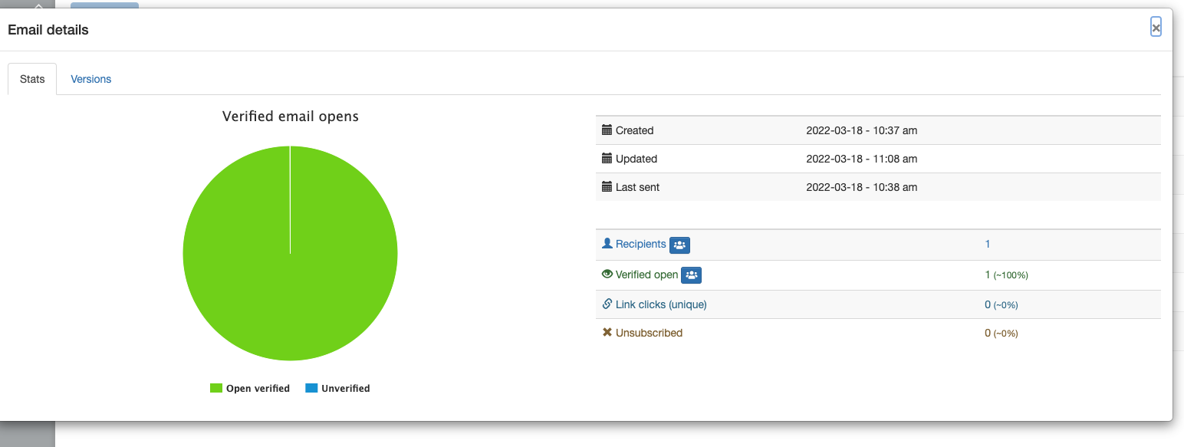Select the Stats tab

tap(32, 79)
